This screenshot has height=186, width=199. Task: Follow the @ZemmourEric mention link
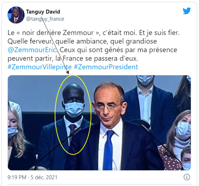tap(32, 50)
